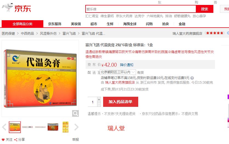Select the fourth product thumbnail image
Image resolution: width=229 pixels, height=144 pixels.
pyautogui.click(x=53, y=127)
